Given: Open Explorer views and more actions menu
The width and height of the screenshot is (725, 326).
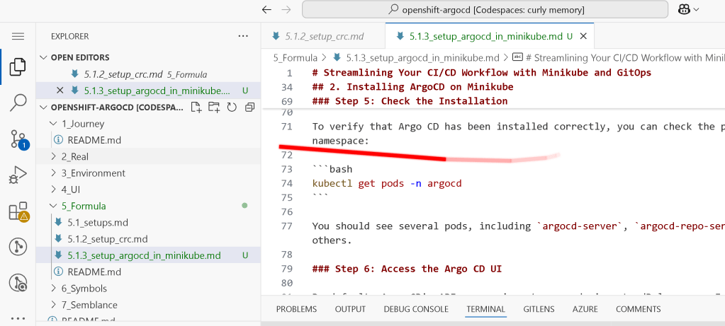Looking at the screenshot, I should pos(243,36).
